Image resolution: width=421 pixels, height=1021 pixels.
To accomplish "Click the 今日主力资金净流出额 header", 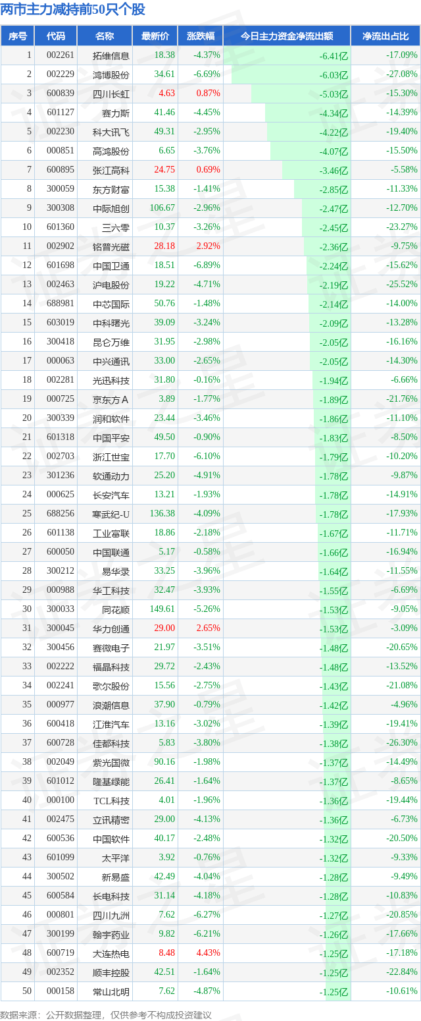I will pyautogui.click(x=287, y=36).
